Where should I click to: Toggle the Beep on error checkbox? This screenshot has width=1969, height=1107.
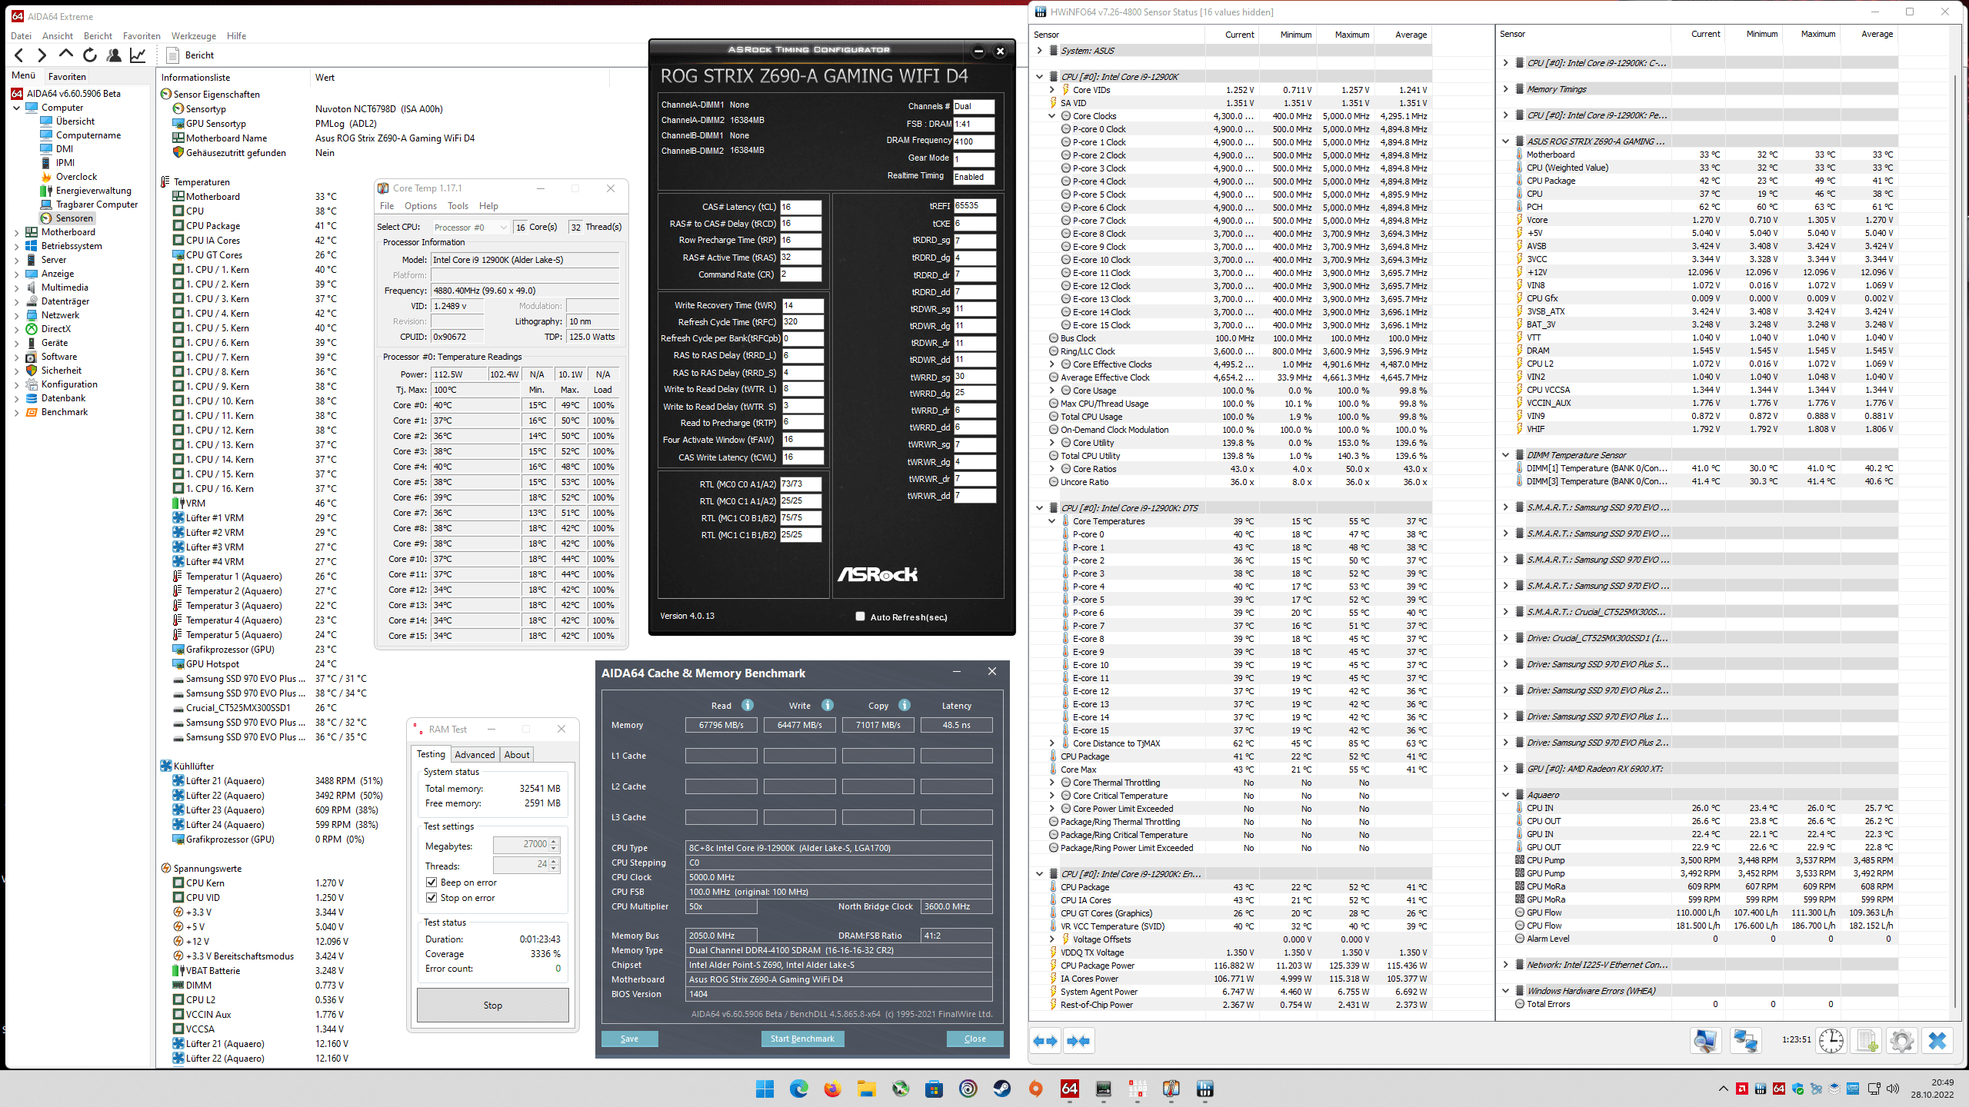[x=432, y=883]
